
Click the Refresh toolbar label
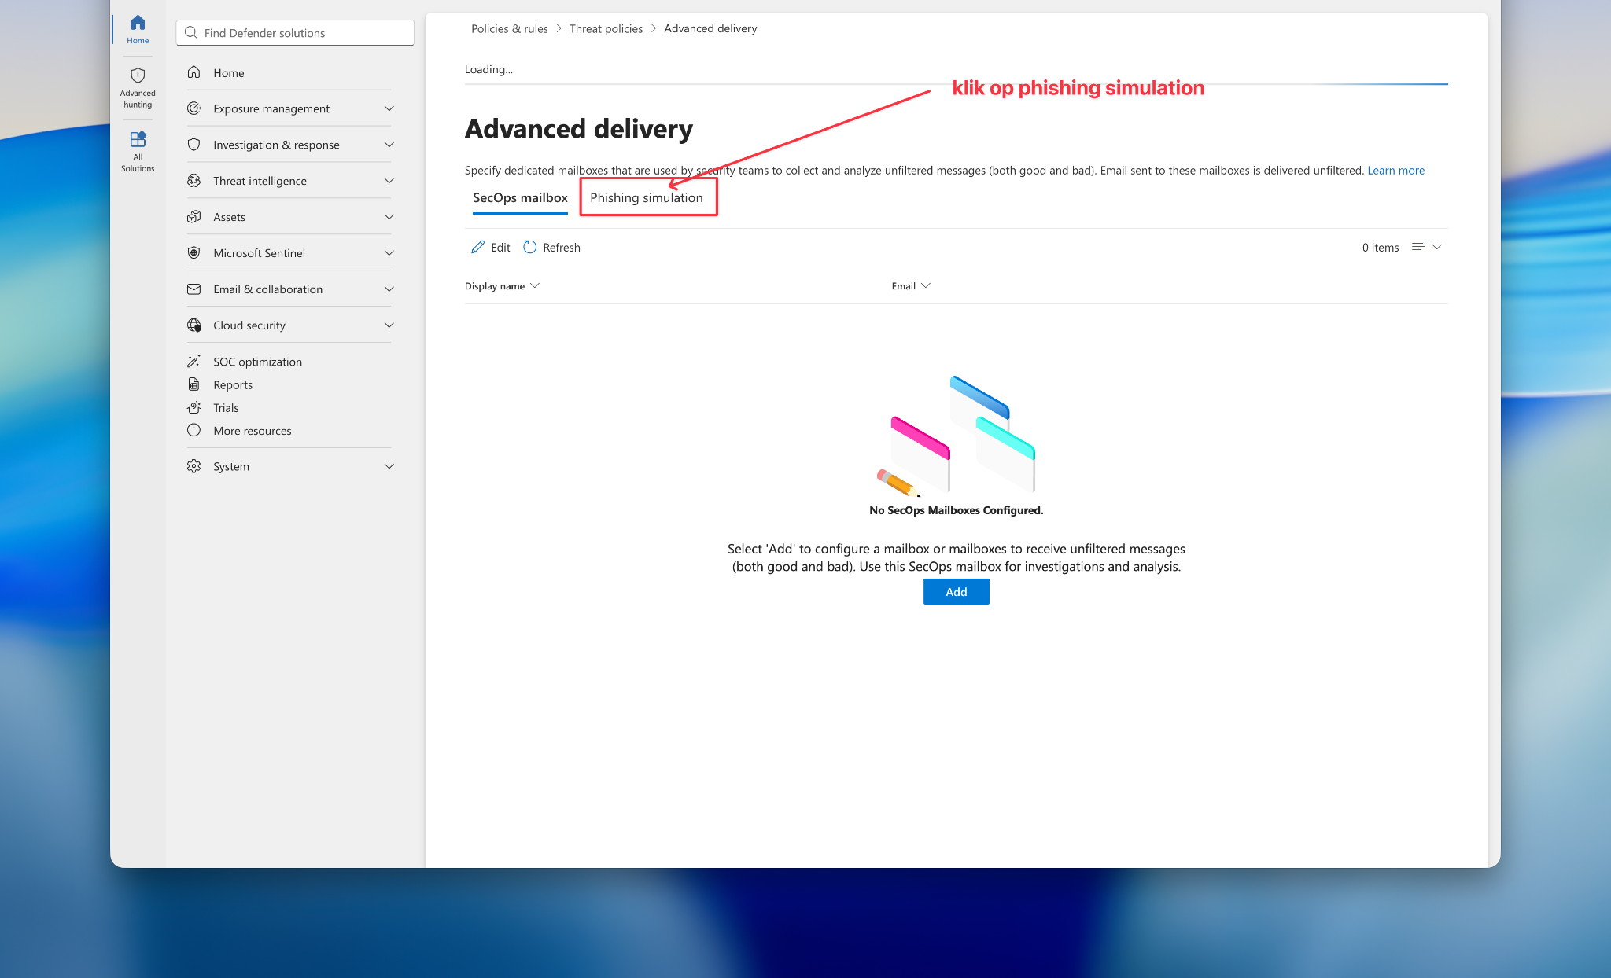coord(562,248)
